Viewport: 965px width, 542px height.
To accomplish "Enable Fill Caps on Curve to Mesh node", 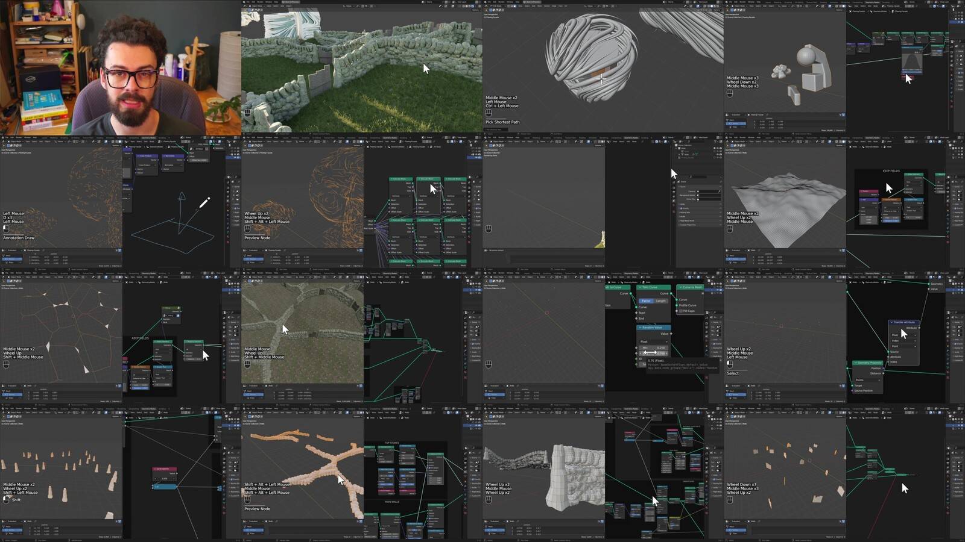I will point(681,311).
